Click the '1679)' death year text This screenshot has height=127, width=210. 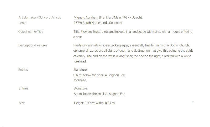click(78, 23)
